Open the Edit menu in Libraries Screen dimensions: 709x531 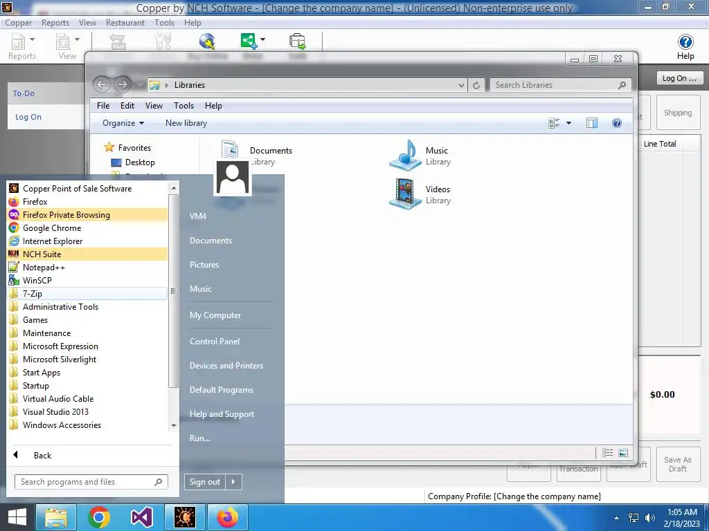(127, 106)
